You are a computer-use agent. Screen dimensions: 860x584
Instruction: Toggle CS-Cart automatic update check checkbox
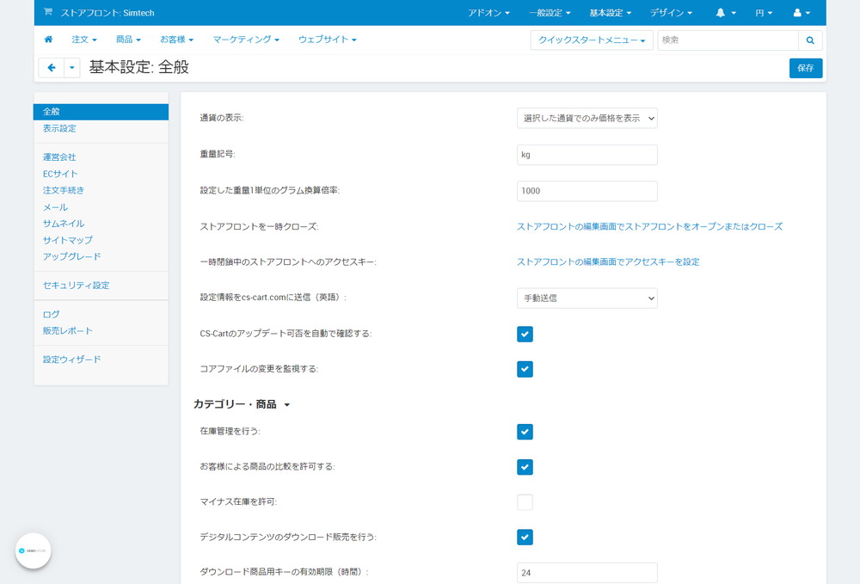click(x=525, y=334)
